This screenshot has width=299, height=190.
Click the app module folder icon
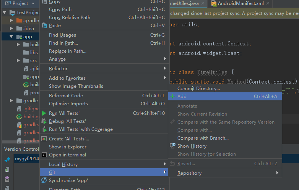(x=19, y=37)
